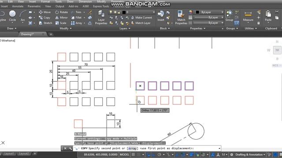Toggle object snap in status bar
The width and height of the screenshot is (282, 158).
[183, 154]
